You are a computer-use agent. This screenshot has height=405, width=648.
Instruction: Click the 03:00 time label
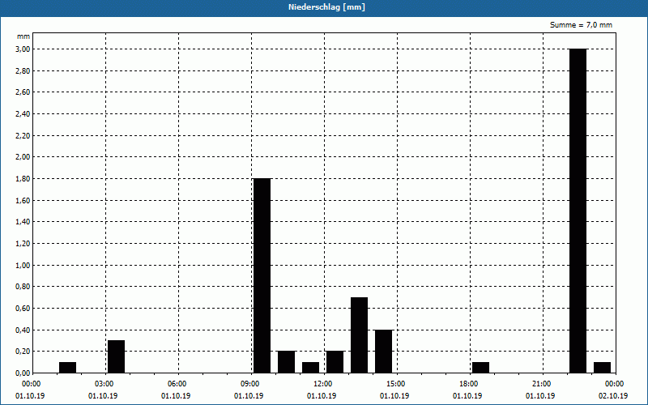pos(105,384)
